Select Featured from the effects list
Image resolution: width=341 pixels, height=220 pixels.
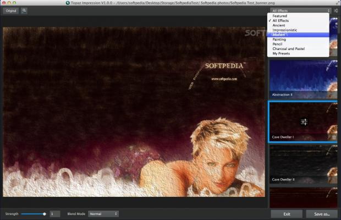click(279, 16)
